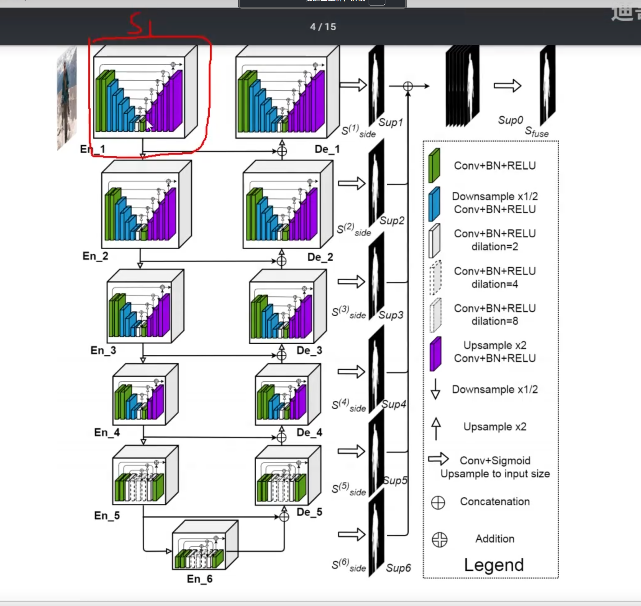Click the blue Downsample legend block icon
Image resolution: width=641 pixels, height=606 pixels.
(x=434, y=204)
